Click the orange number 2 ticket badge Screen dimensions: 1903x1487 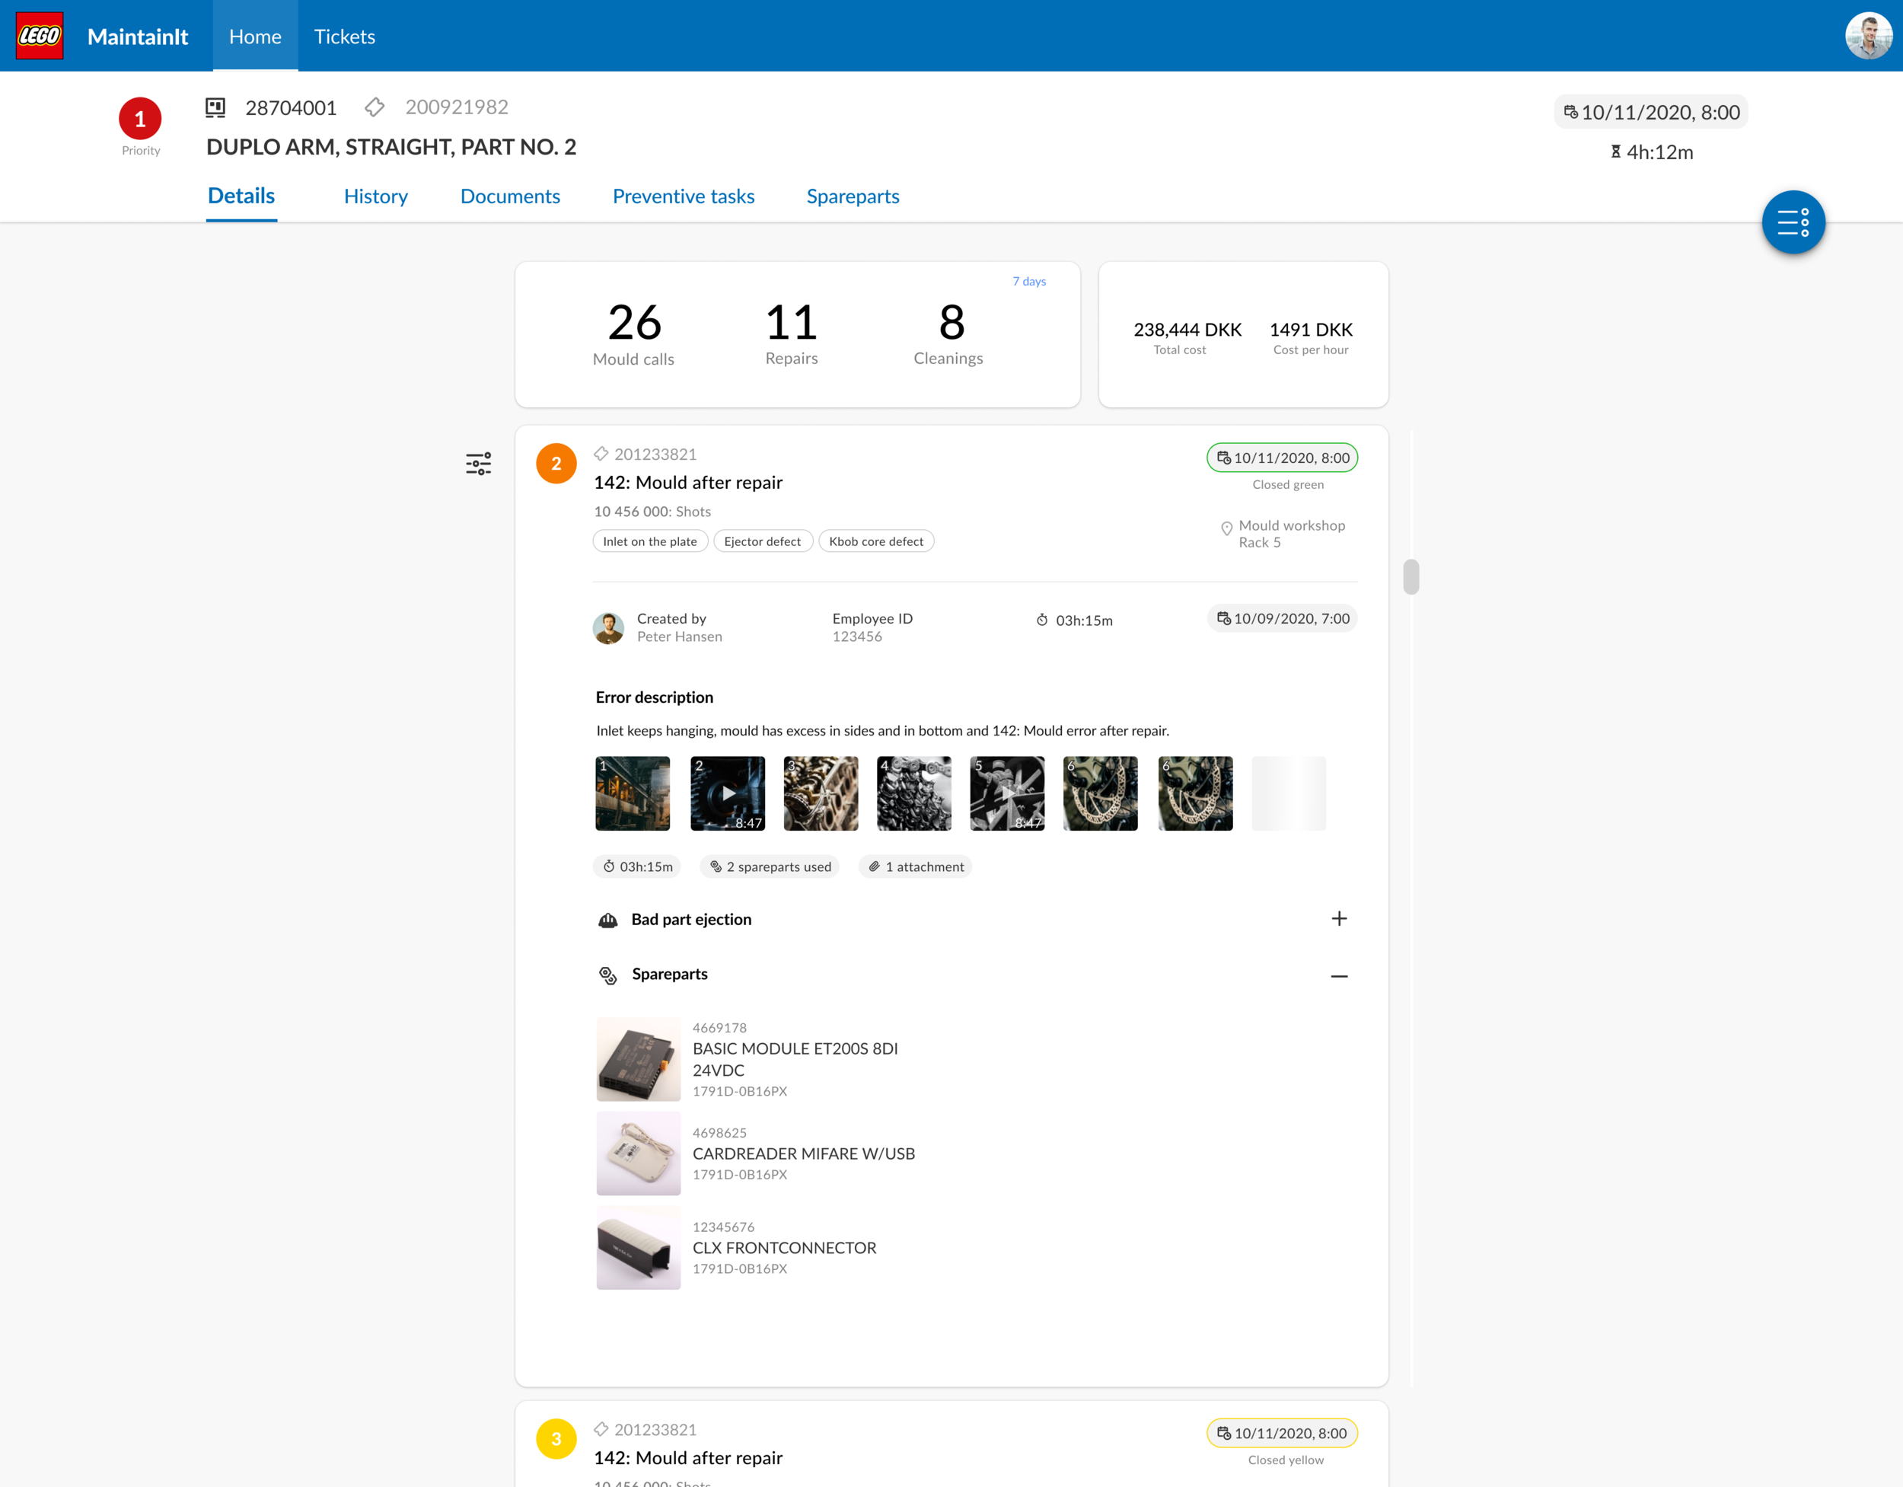pos(556,463)
